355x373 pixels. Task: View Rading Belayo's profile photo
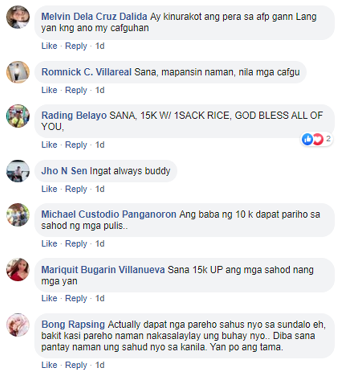18,116
